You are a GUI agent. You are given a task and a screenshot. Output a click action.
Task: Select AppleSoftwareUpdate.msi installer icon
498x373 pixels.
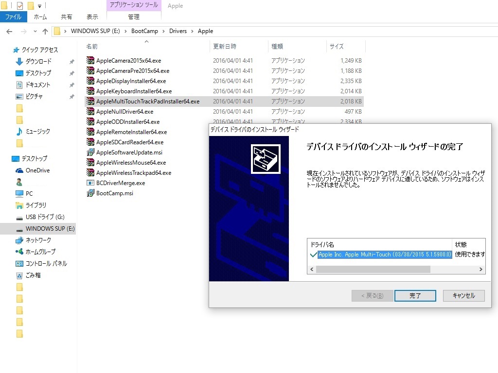coord(90,152)
